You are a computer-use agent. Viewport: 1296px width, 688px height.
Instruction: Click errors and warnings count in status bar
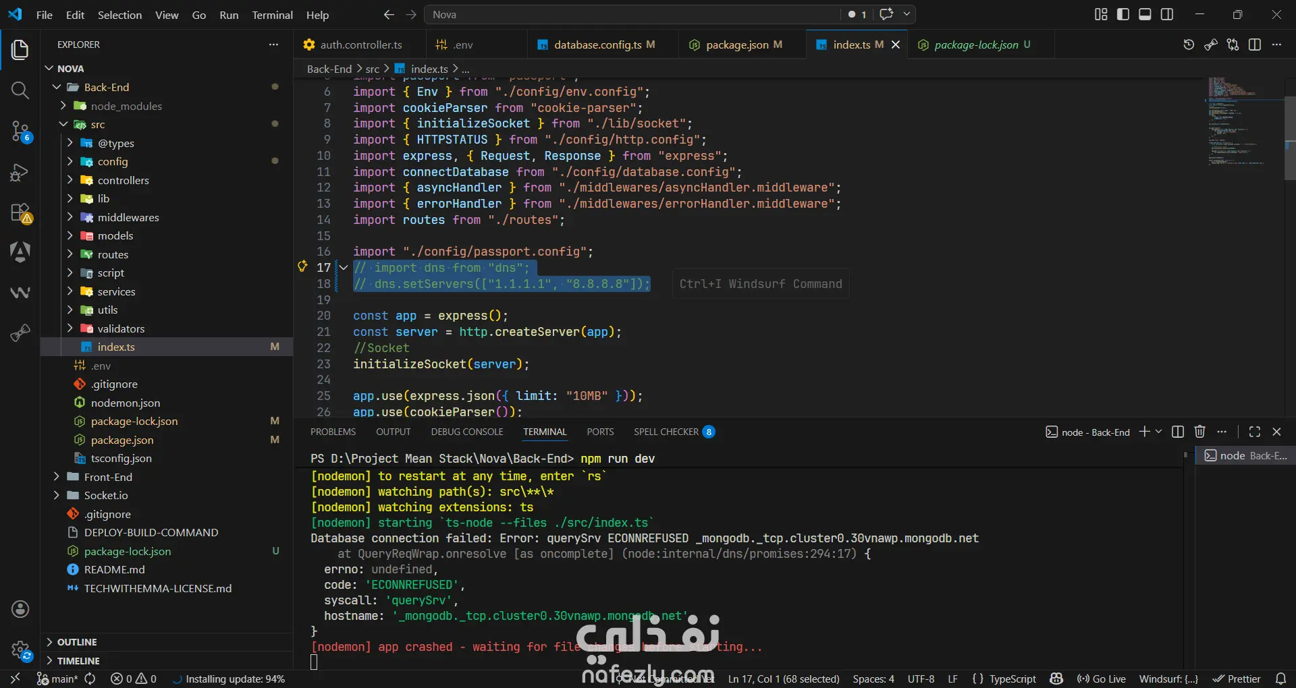[x=134, y=679]
